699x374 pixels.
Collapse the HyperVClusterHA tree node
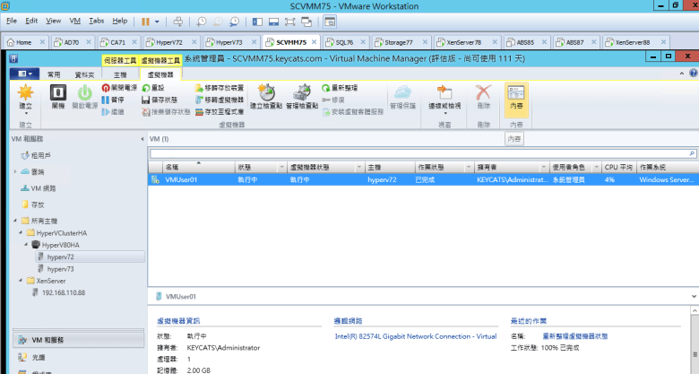(x=22, y=232)
